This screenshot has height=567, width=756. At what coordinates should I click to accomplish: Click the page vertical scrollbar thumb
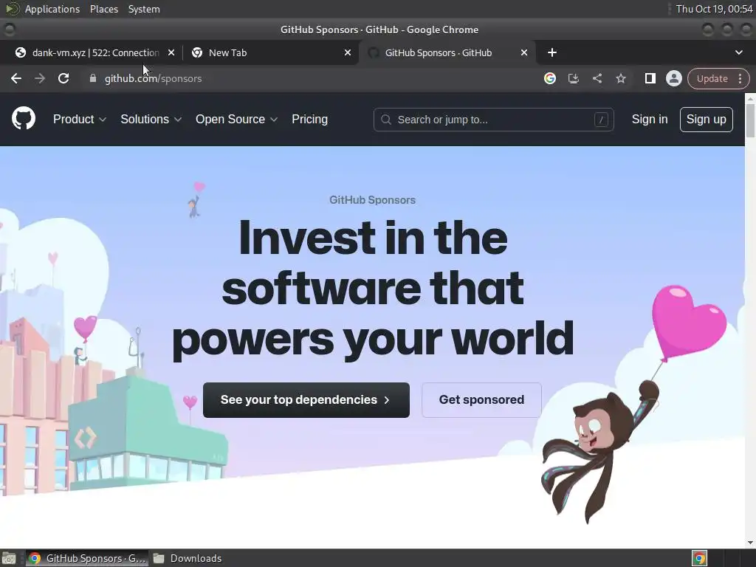tap(750, 120)
